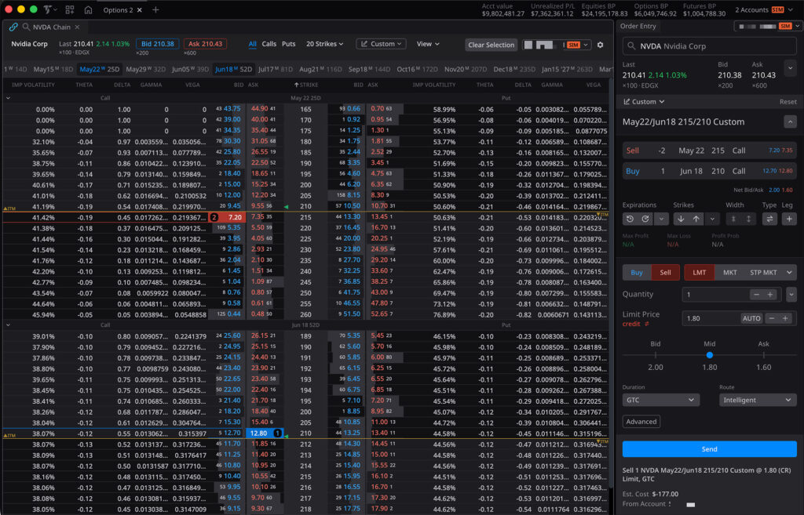The height and width of the screenshot is (515, 804).
Task: Add a leg with plus icon
Action: (x=789, y=219)
